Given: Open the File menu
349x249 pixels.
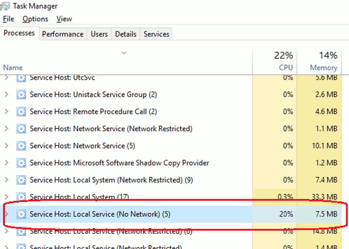Looking at the screenshot, I should (x=8, y=19).
